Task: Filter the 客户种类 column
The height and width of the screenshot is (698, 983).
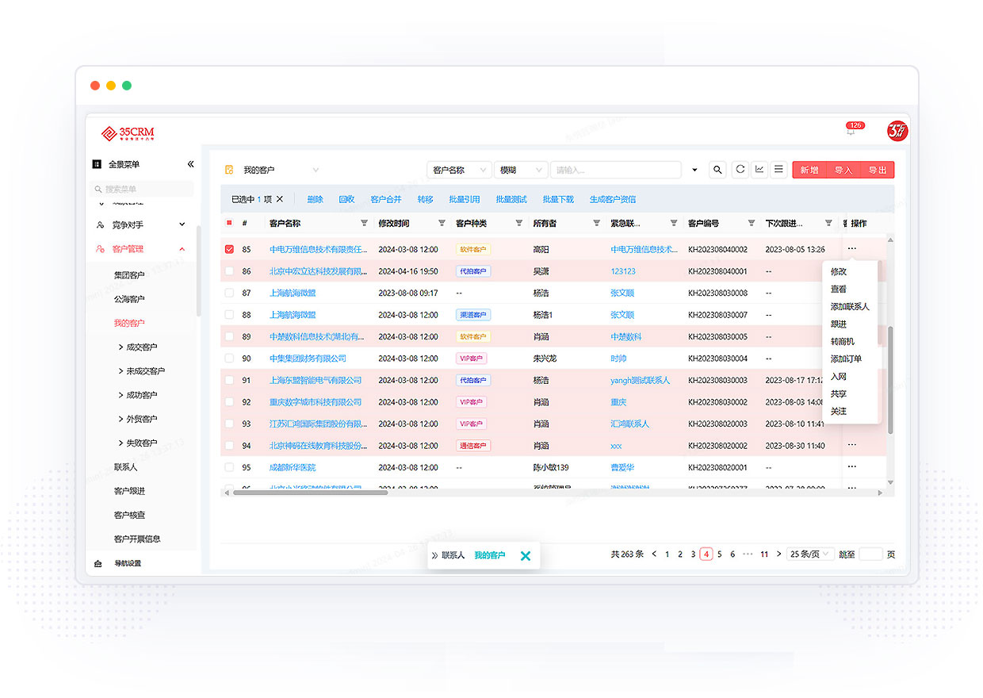Action: coord(519,224)
